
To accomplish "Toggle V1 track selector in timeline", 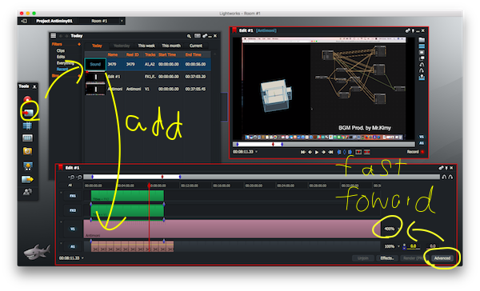I will (x=73, y=229).
